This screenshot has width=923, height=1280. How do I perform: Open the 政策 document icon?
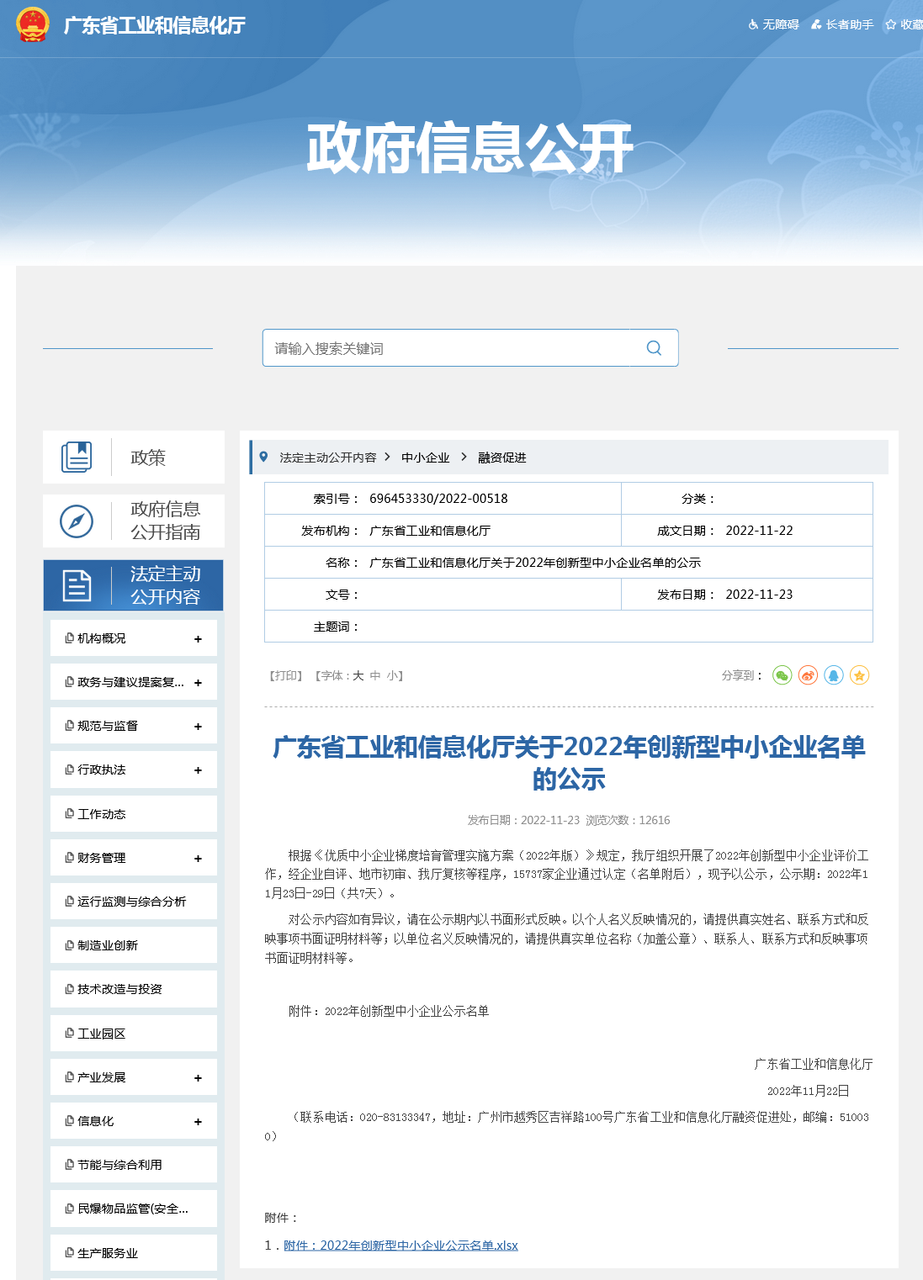tap(77, 458)
